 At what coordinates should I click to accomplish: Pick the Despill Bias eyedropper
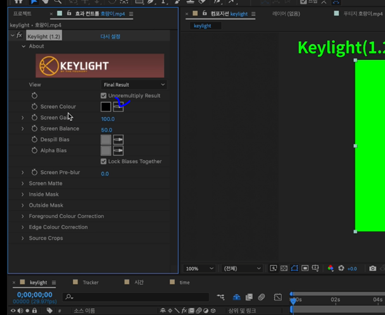(118, 140)
